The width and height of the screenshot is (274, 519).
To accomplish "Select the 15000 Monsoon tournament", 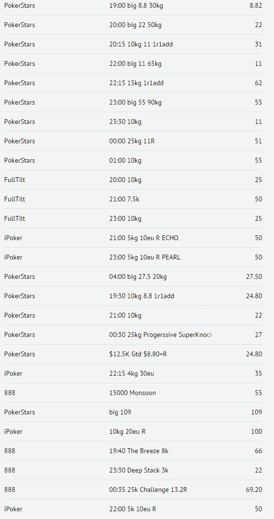I will pyautogui.click(x=132, y=393).
